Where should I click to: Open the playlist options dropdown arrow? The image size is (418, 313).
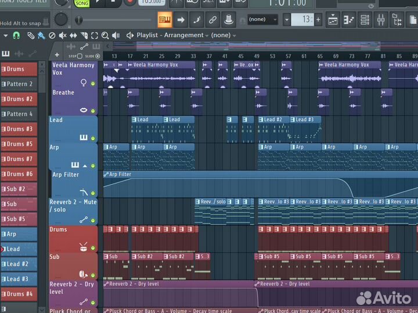[x=5, y=35]
